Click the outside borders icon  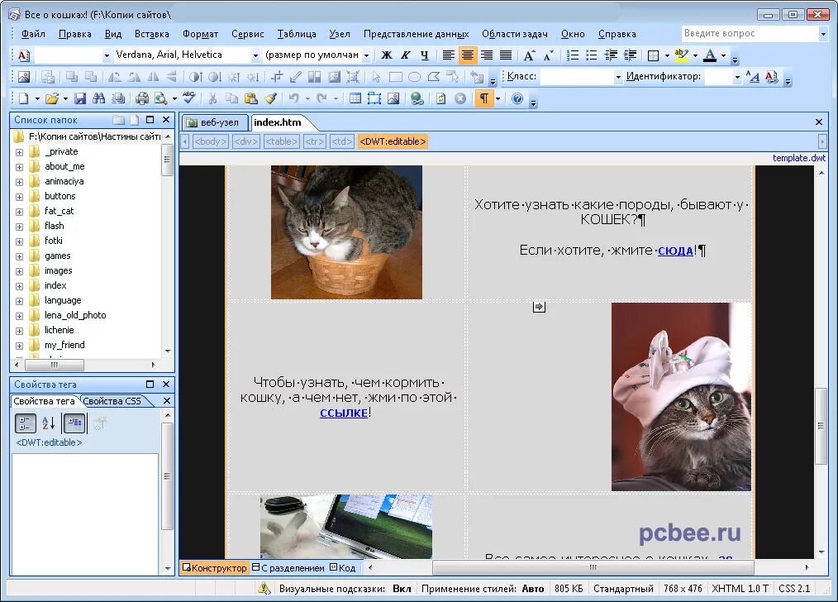653,55
